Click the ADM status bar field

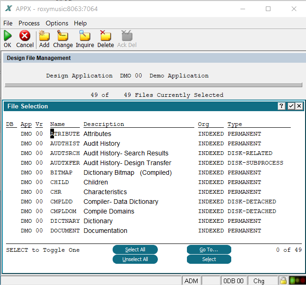click(191, 281)
